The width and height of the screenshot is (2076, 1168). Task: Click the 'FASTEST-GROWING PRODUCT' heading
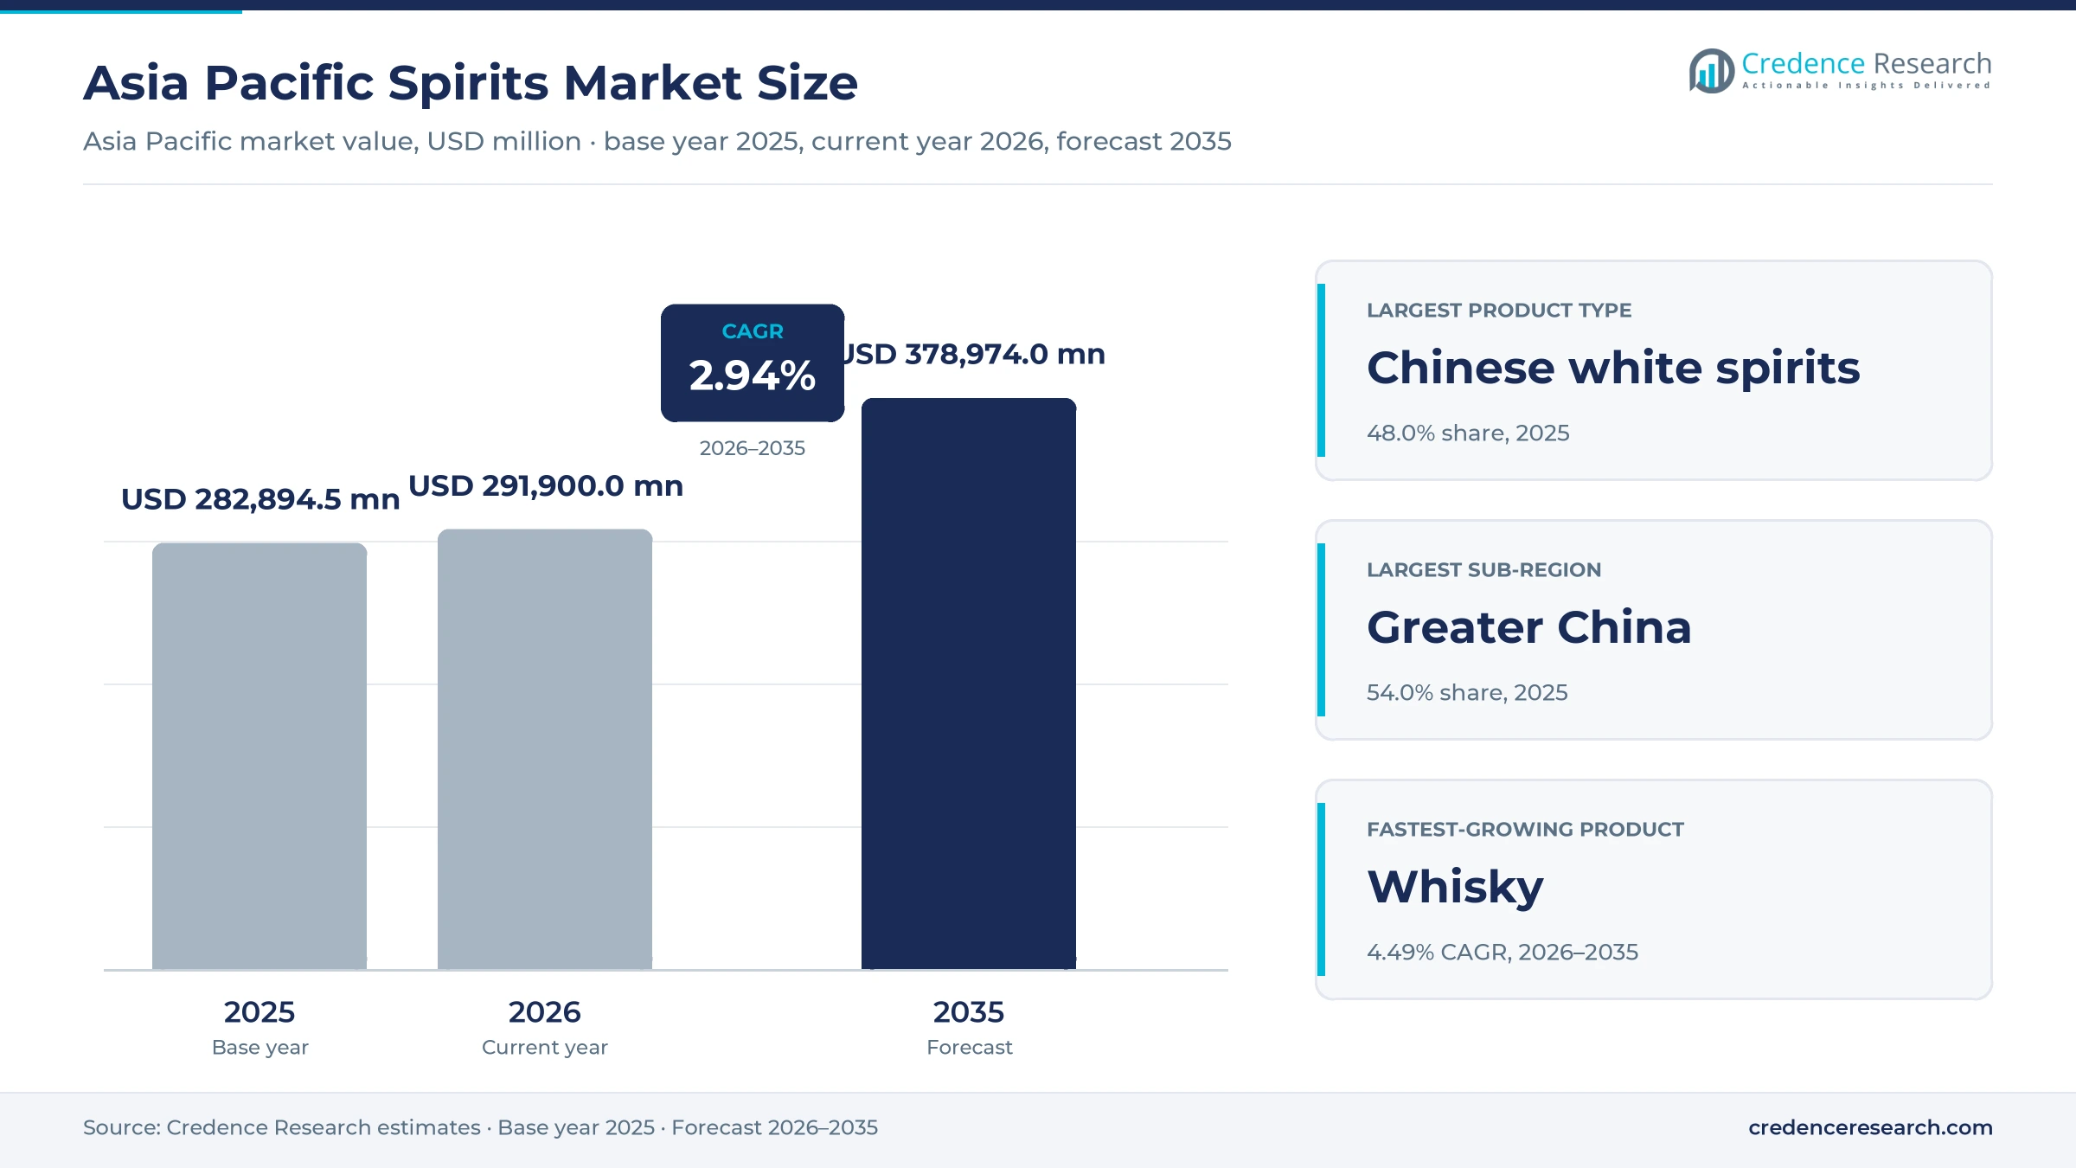pyautogui.click(x=1525, y=830)
